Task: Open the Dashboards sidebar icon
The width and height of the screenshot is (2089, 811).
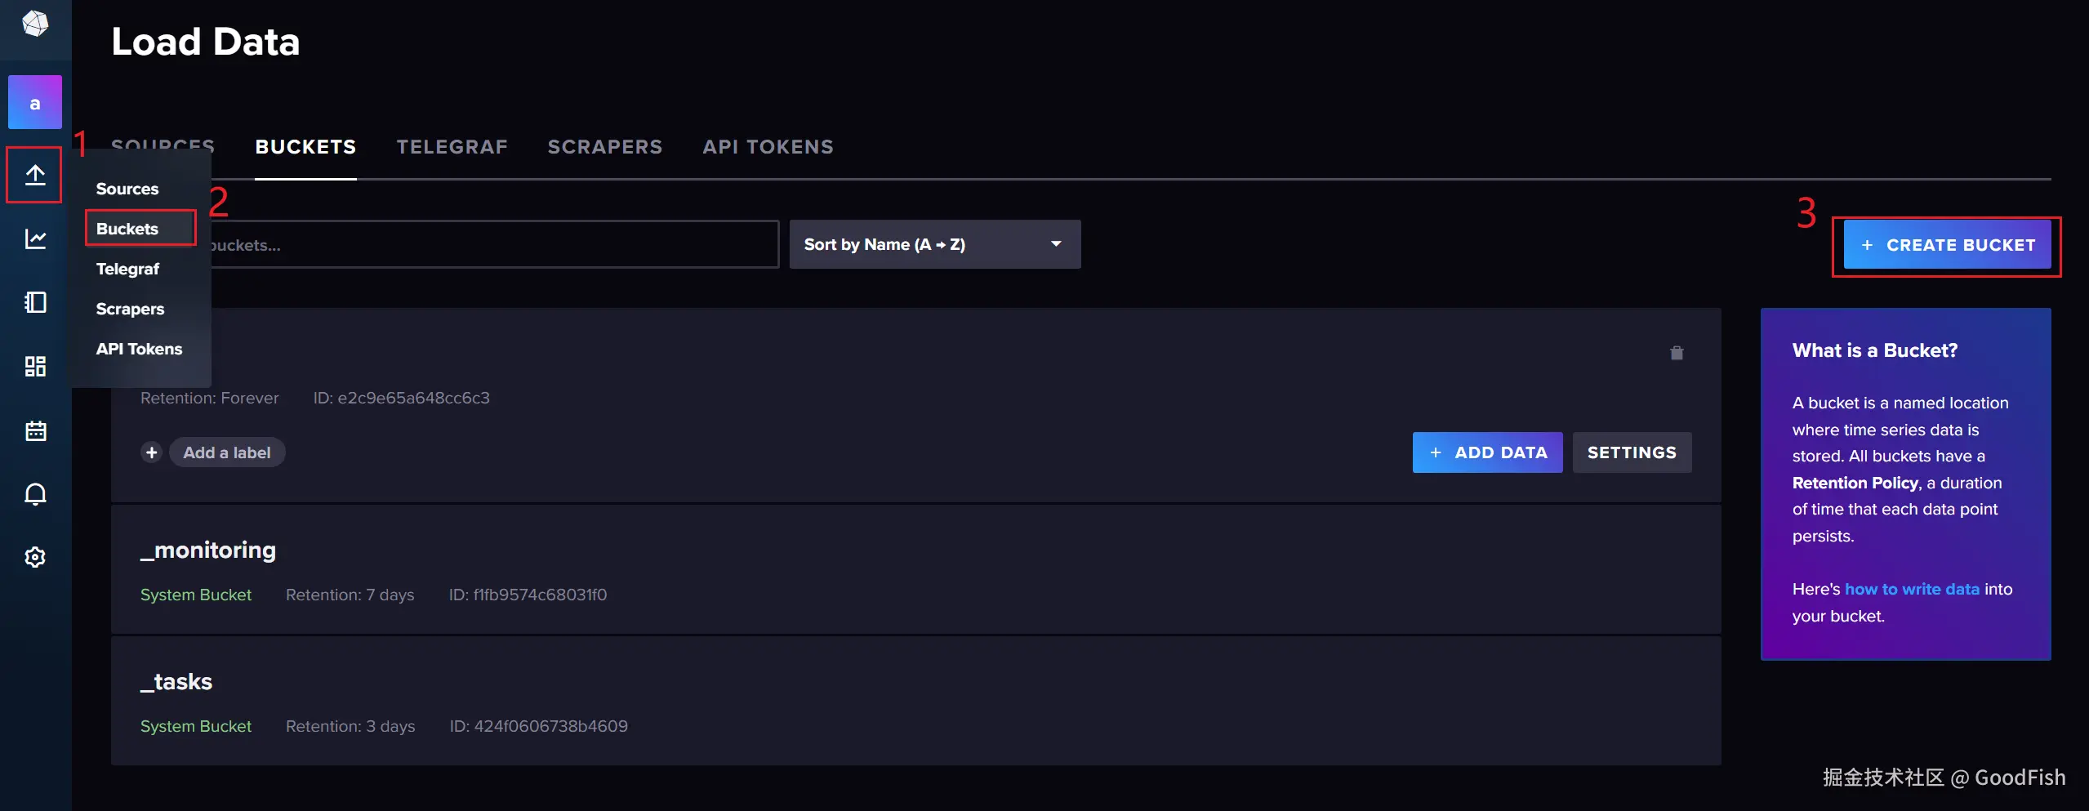Action: click(35, 366)
